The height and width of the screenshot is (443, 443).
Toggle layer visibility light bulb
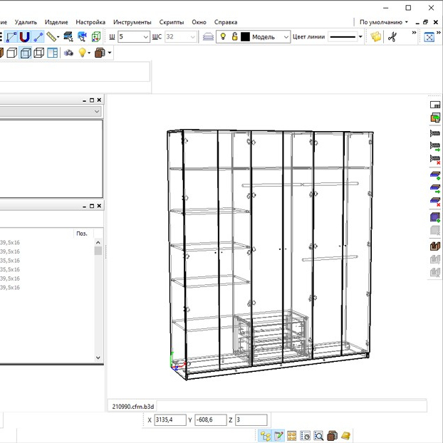223,36
